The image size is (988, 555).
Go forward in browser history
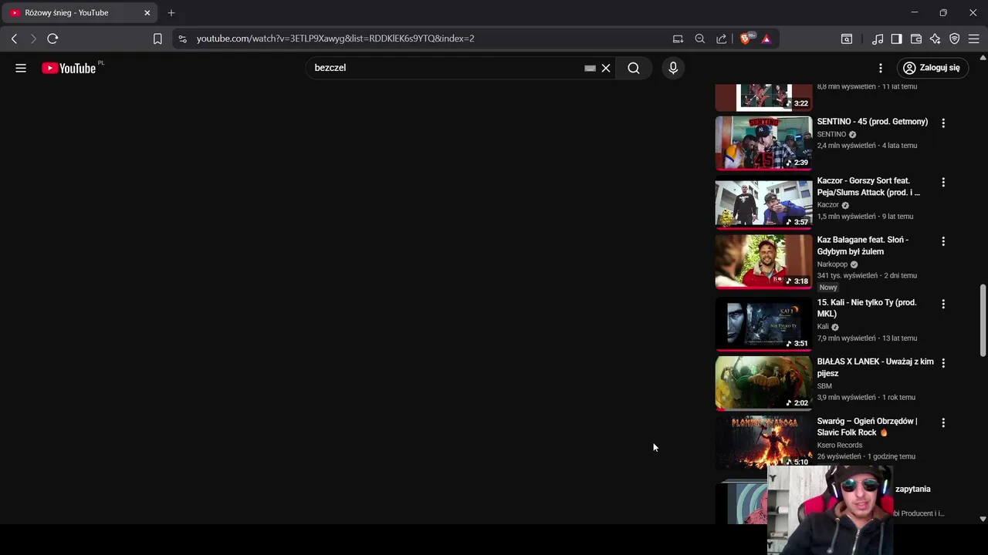coord(33,39)
